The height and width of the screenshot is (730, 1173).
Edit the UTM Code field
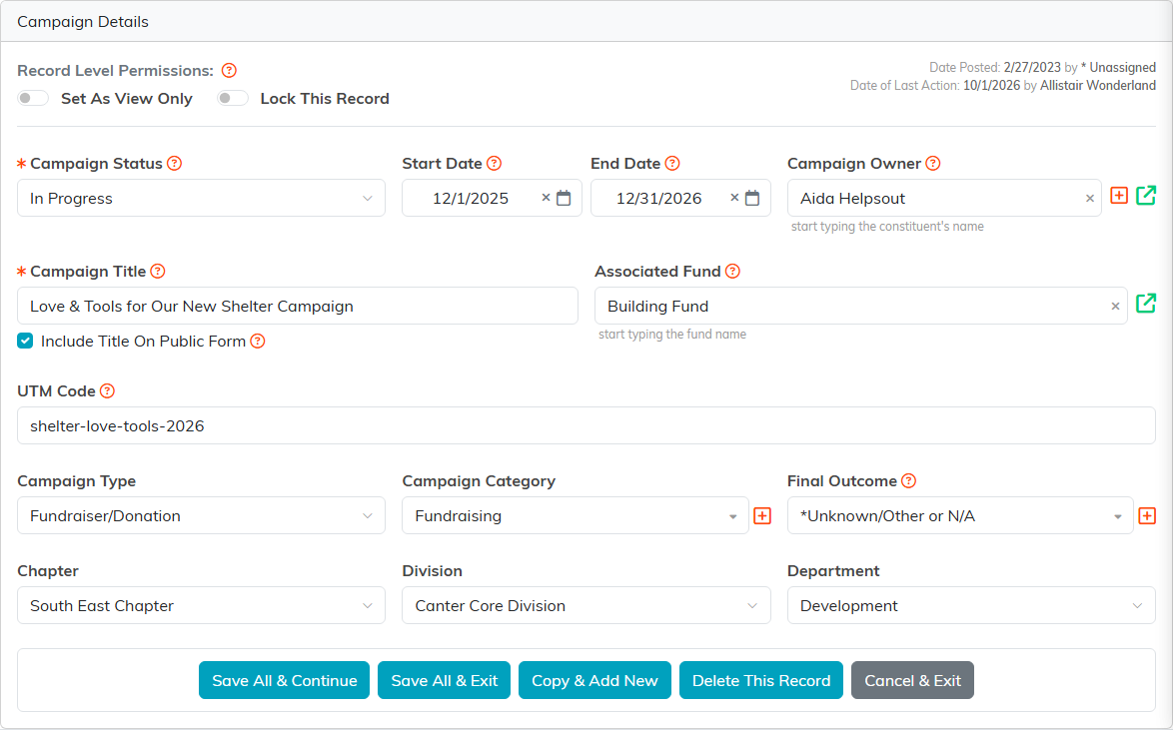tap(586, 425)
